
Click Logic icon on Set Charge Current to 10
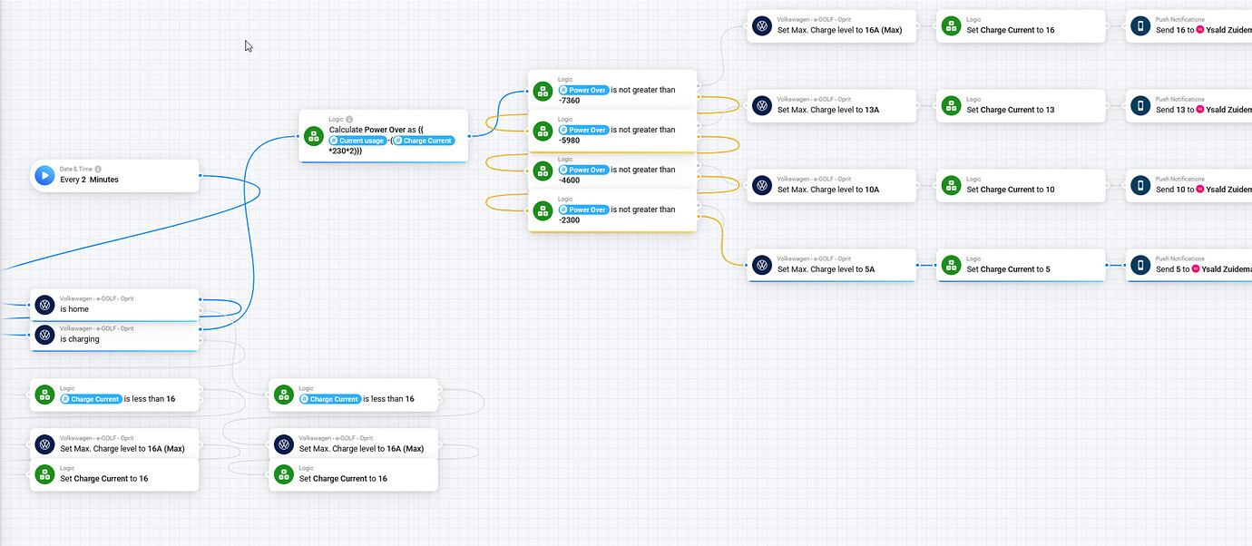(951, 185)
